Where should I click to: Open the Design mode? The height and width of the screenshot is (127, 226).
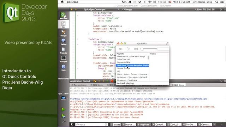tap(64, 33)
